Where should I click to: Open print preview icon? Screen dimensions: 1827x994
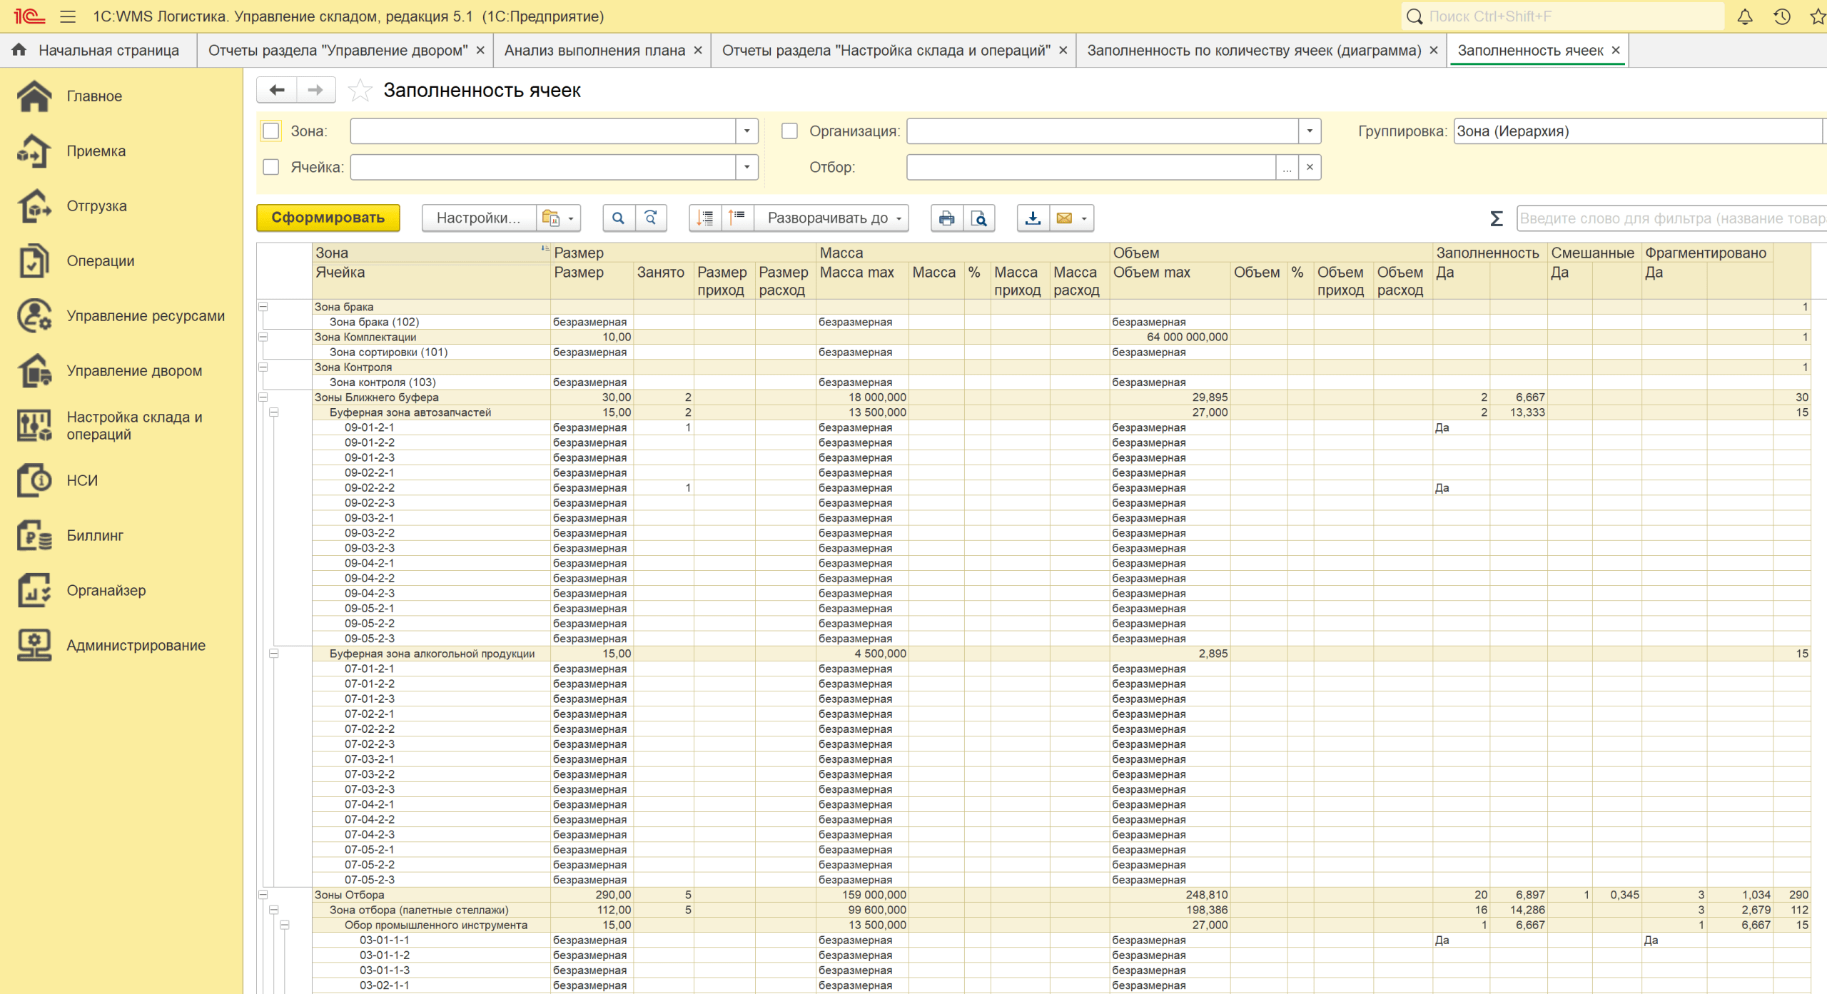click(979, 218)
